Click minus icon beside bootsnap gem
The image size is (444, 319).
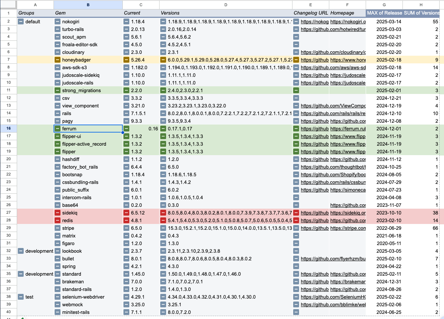(x=58, y=175)
